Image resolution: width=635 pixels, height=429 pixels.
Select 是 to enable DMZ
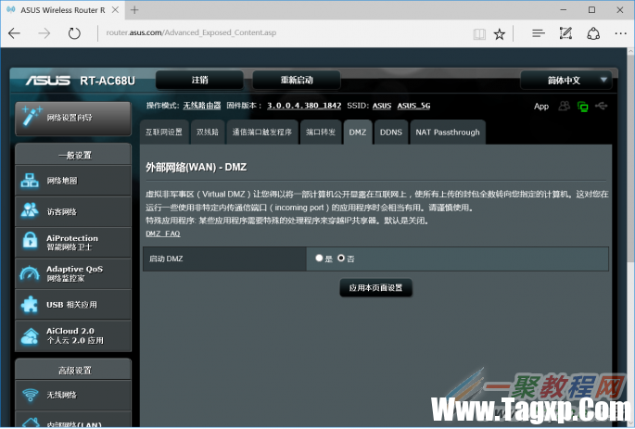click(x=319, y=258)
